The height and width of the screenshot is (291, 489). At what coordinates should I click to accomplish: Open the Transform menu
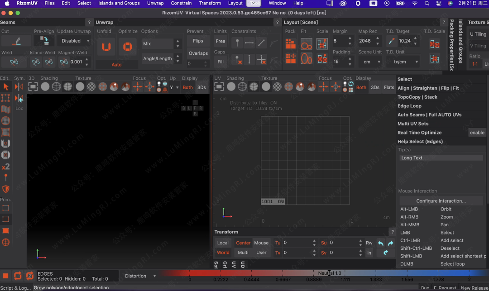210,3
